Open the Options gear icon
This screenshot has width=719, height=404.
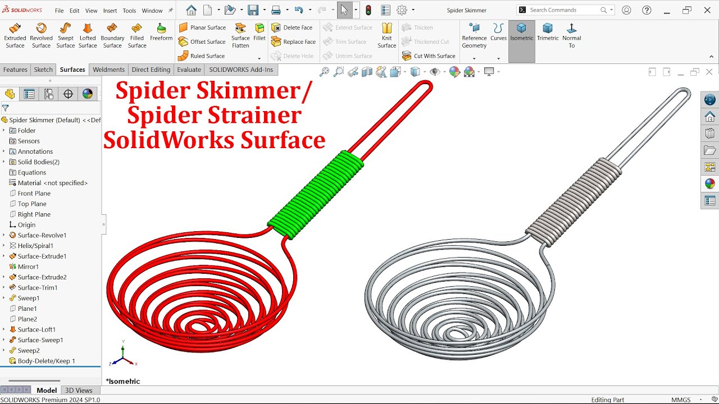click(402, 10)
